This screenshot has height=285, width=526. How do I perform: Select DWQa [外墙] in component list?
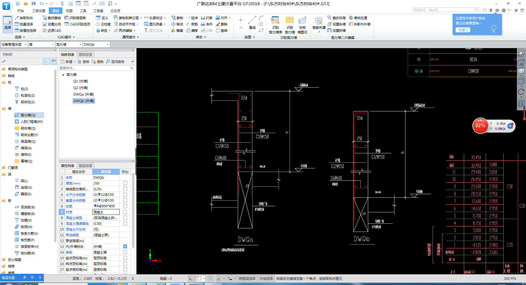pos(84,94)
